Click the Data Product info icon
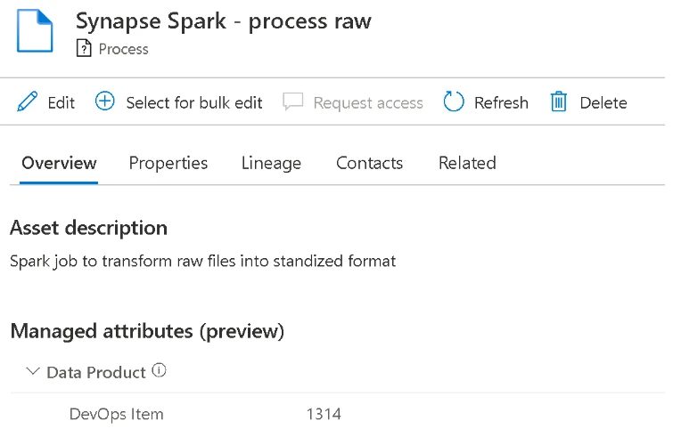Image resolution: width=673 pixels, height=429 pixels. pyautogui.click(x=160, y=371)
